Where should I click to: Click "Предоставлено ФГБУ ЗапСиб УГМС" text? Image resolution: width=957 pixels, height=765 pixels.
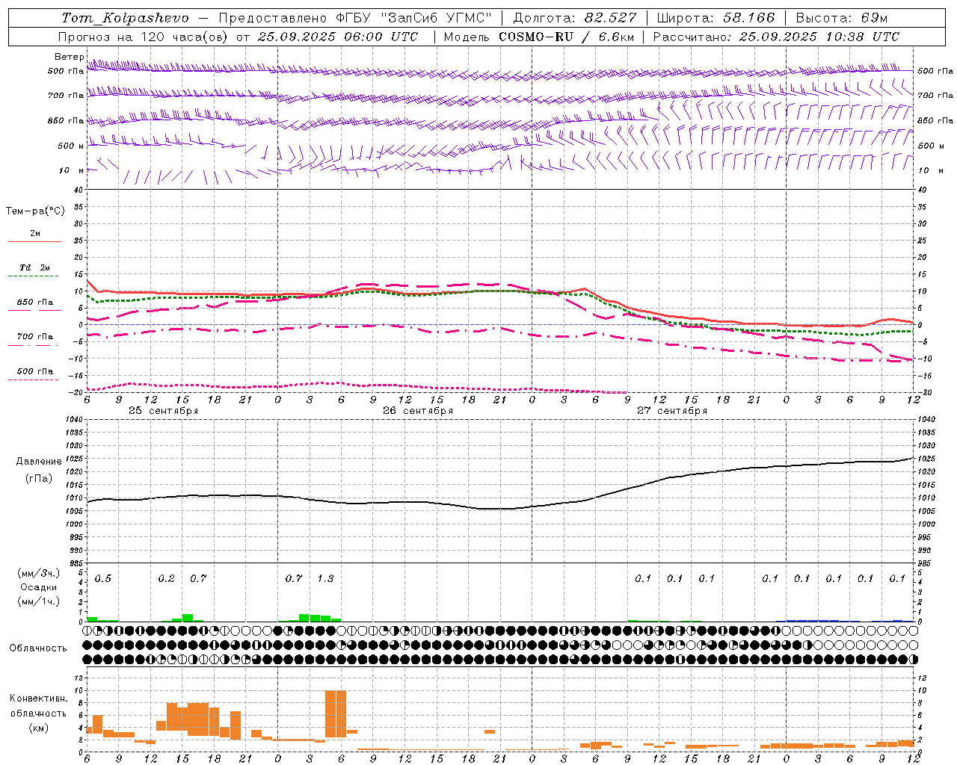click(356, 18)
